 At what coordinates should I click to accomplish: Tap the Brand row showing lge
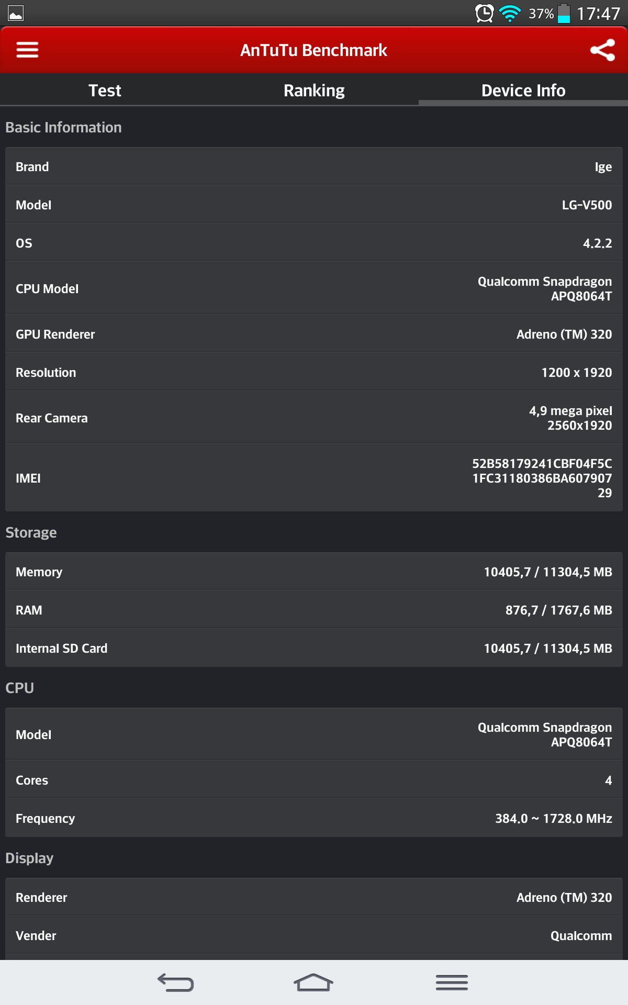314,167
